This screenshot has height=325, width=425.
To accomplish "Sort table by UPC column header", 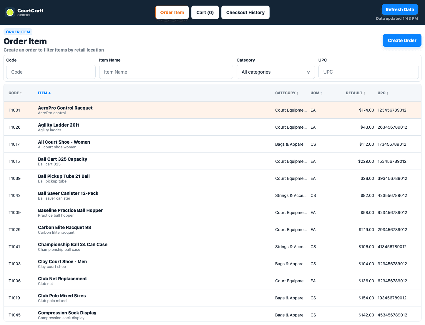I will 383,93.
